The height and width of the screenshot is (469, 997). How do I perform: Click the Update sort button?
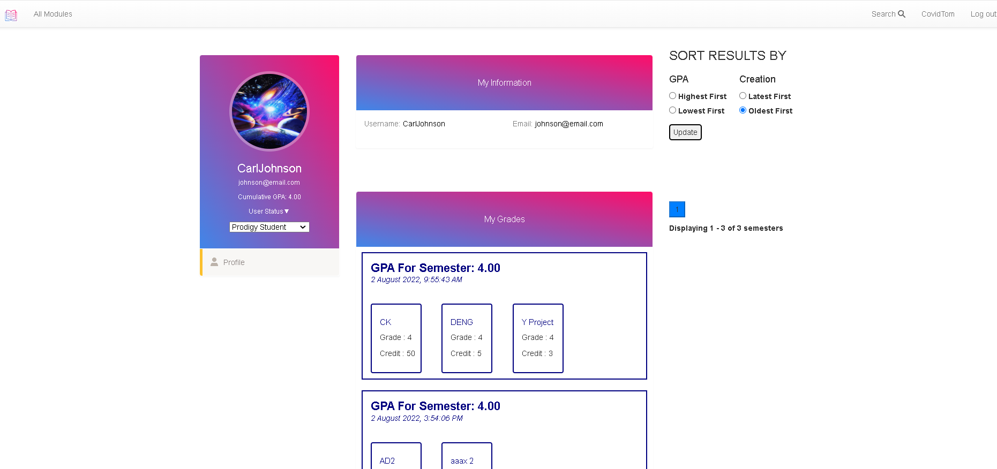(685, 132)
